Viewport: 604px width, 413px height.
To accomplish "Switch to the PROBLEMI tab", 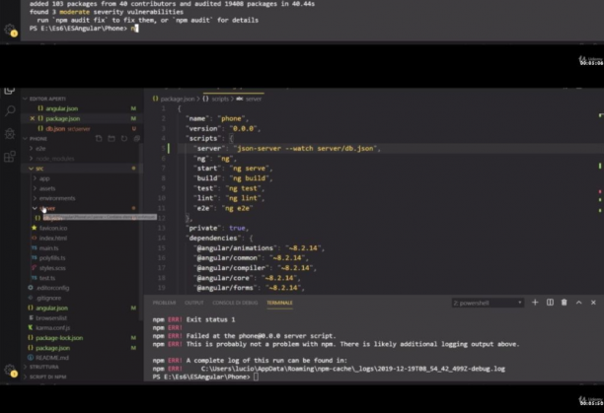I will tap(164, 303).
